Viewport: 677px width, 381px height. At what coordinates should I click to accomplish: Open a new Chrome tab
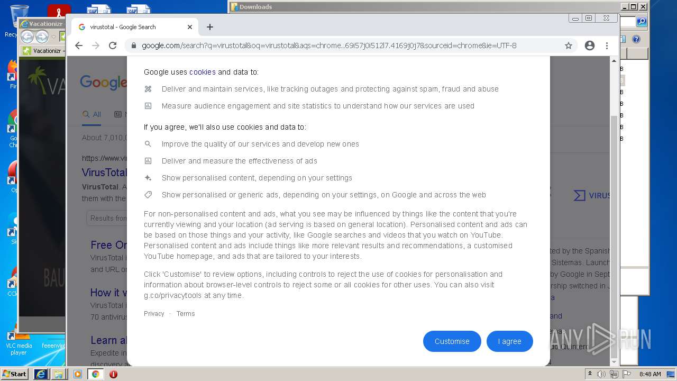[x=210, y=27]
